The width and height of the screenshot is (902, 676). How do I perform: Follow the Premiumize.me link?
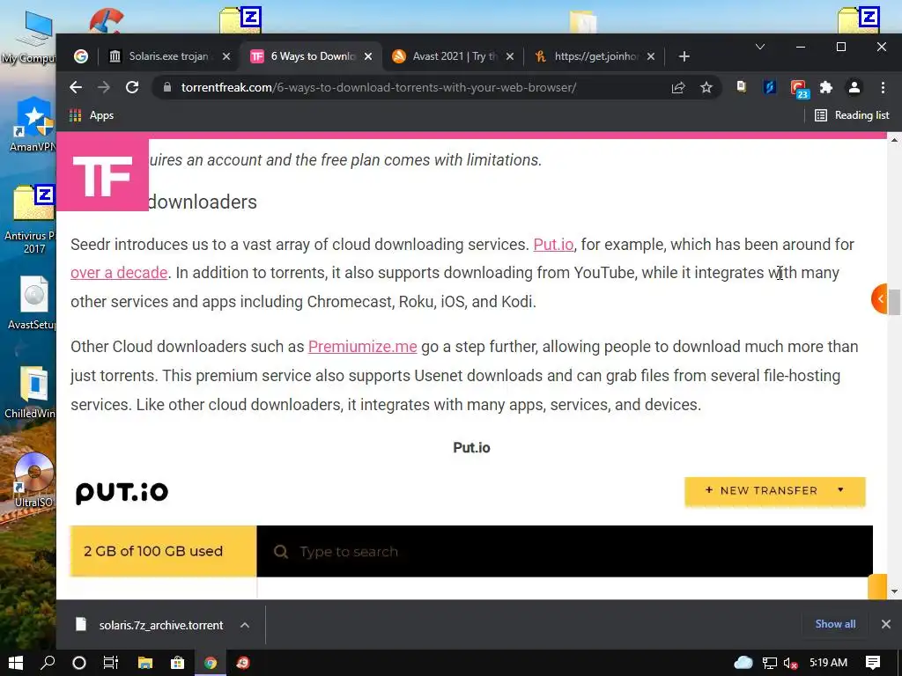pos(362,347)
